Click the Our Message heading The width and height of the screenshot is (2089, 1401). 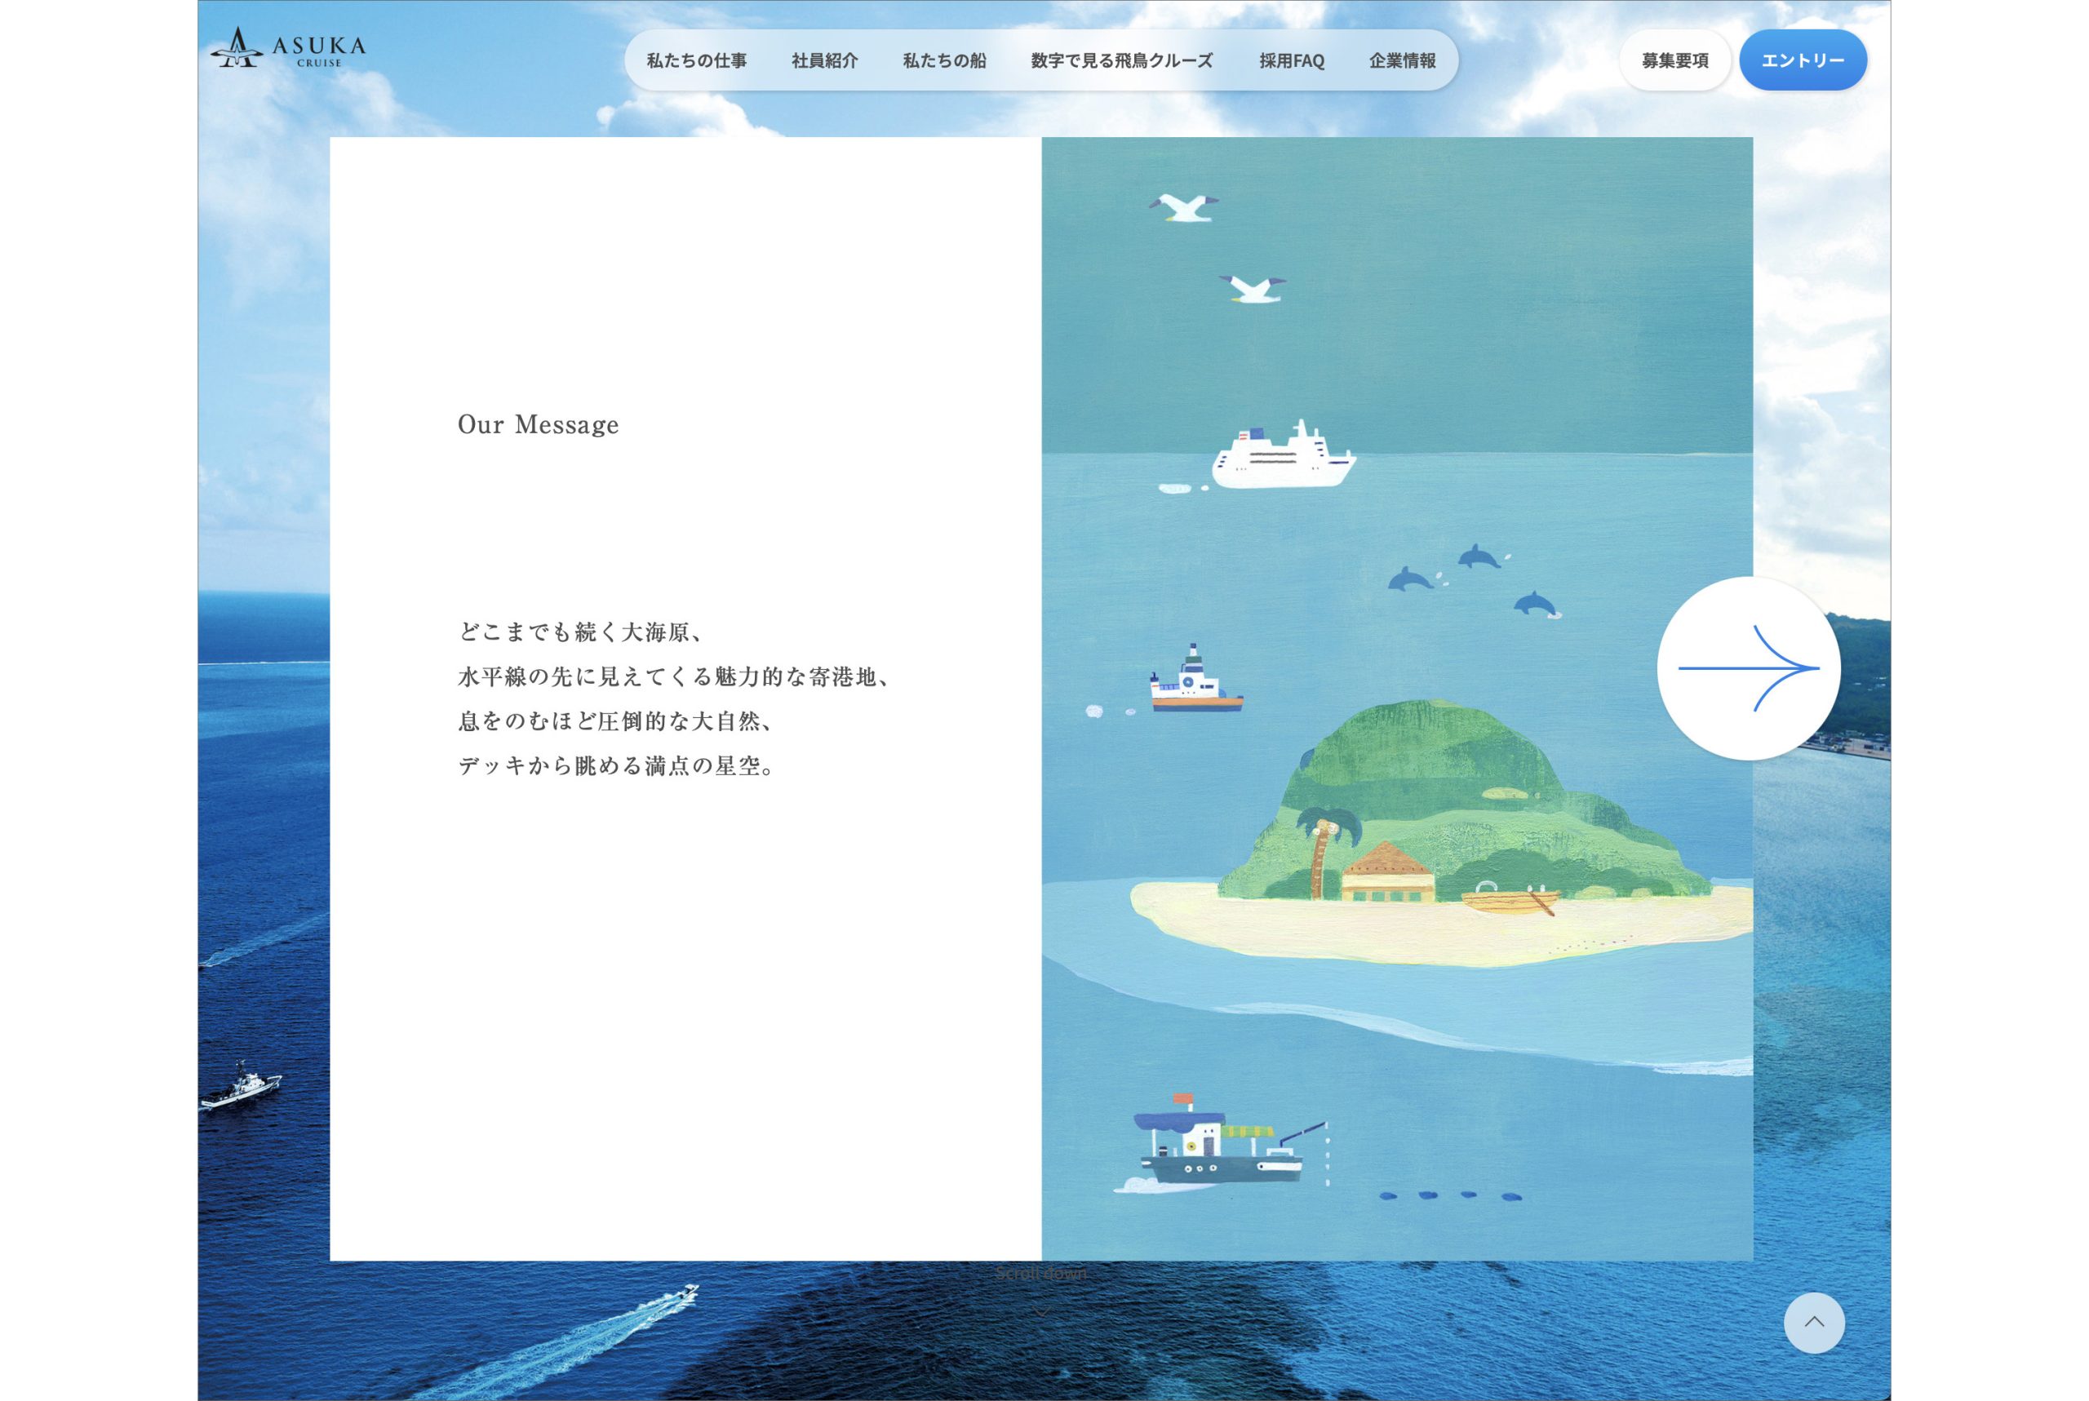click(537, 424)
